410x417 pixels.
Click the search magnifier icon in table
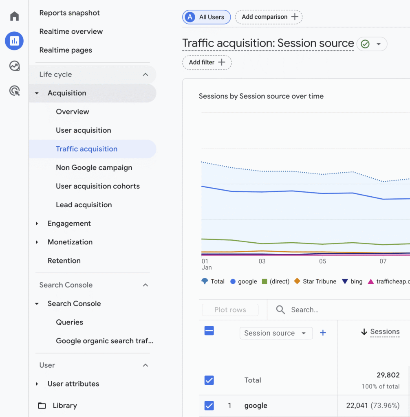coord(280,310)
